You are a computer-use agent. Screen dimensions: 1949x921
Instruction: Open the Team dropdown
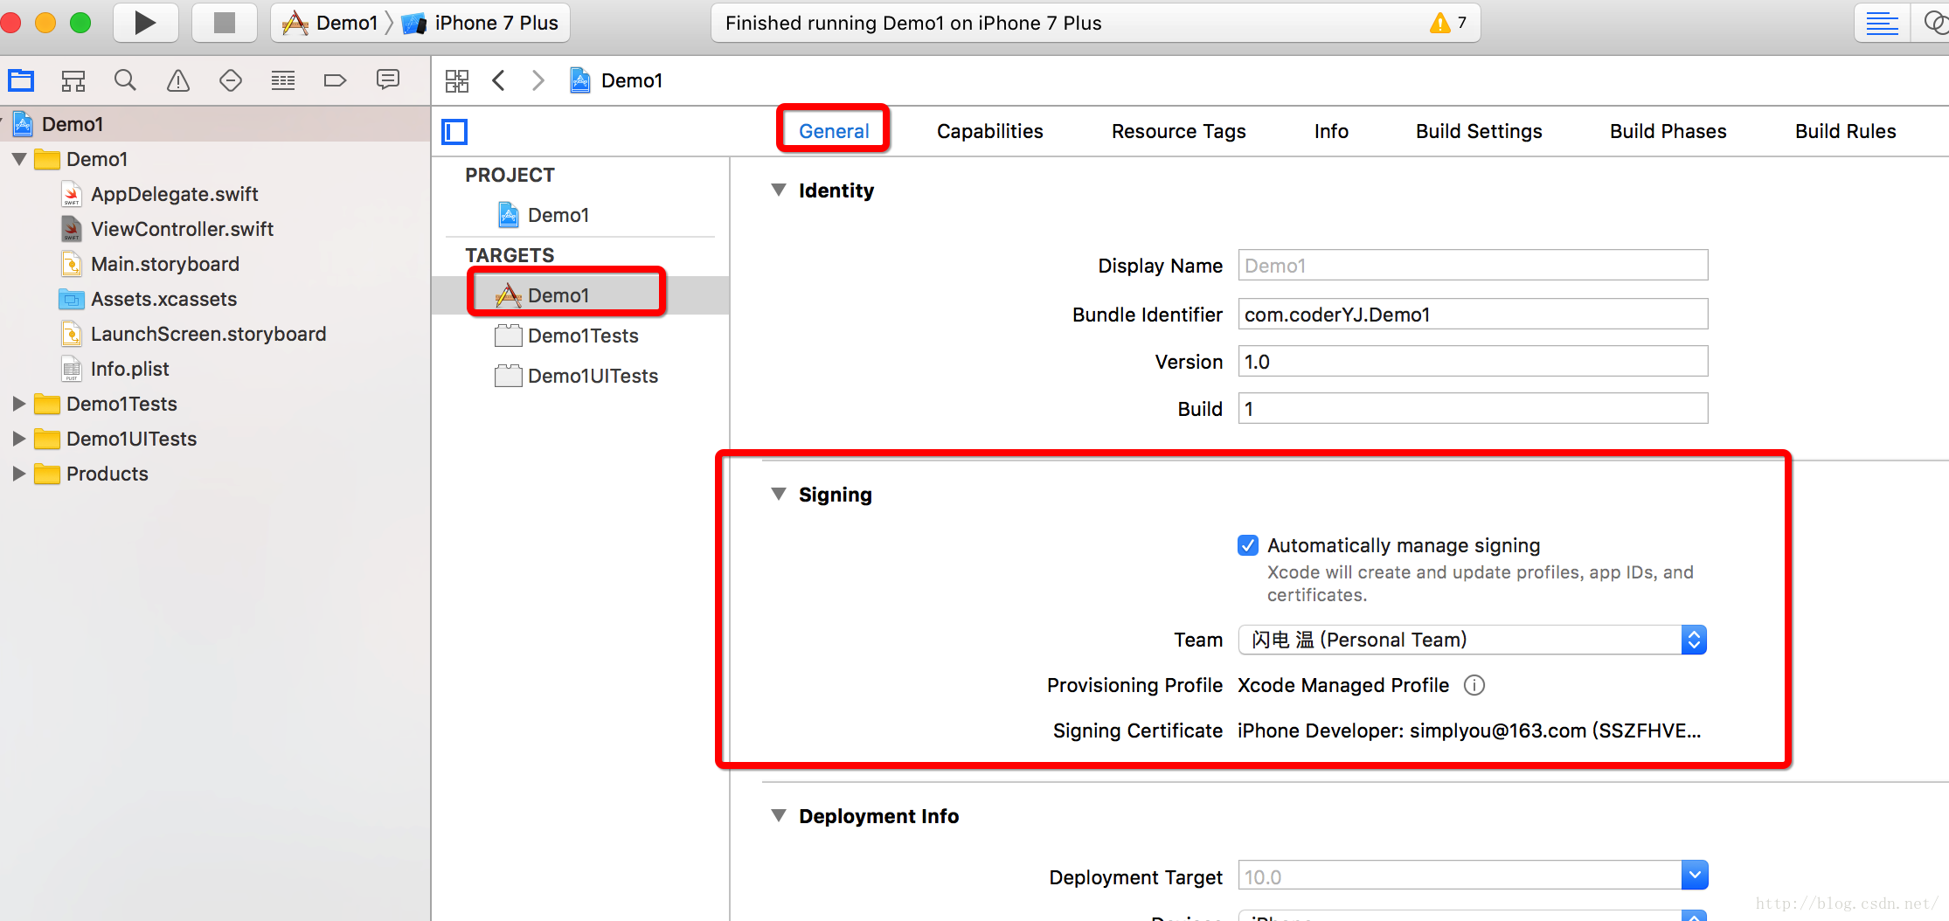click(1473, 640)
